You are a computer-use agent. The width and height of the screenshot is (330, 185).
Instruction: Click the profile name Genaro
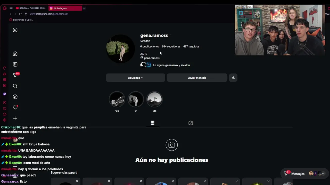pos(145,41)
